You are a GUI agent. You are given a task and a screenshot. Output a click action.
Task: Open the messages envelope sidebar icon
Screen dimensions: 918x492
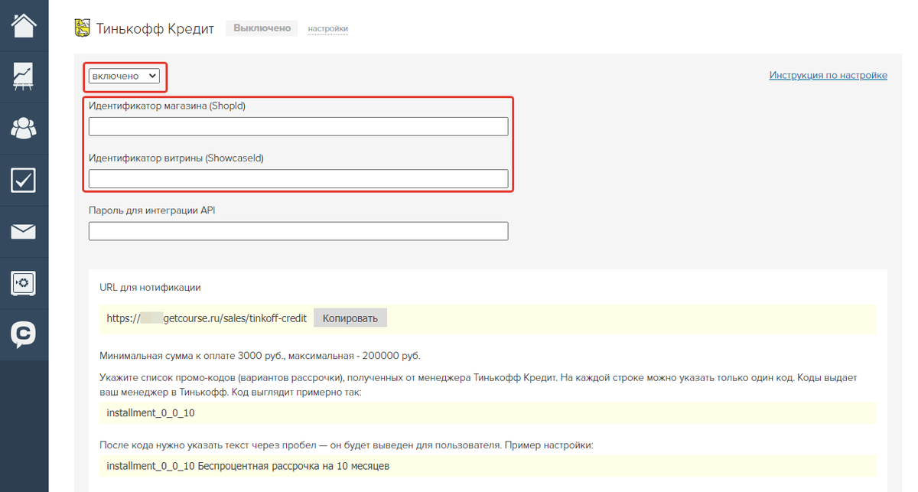[x=24, y=231]
